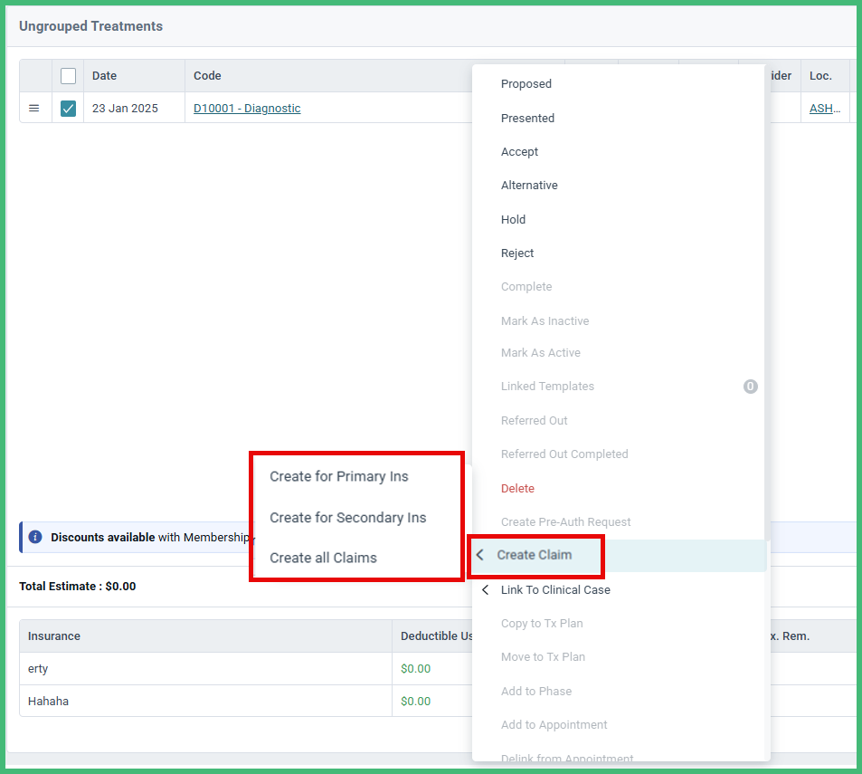Select Alternative from the menu
The height and width of the screenshot is (774, 862).
pos(529,185)
